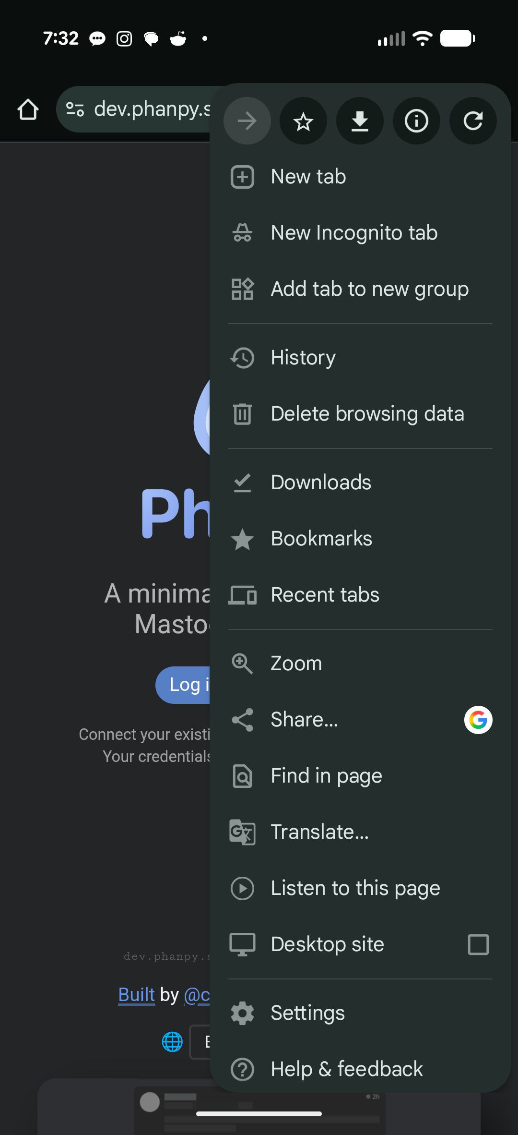Open page info via circled i icon

pyautogui.click(x=416, y=121)
